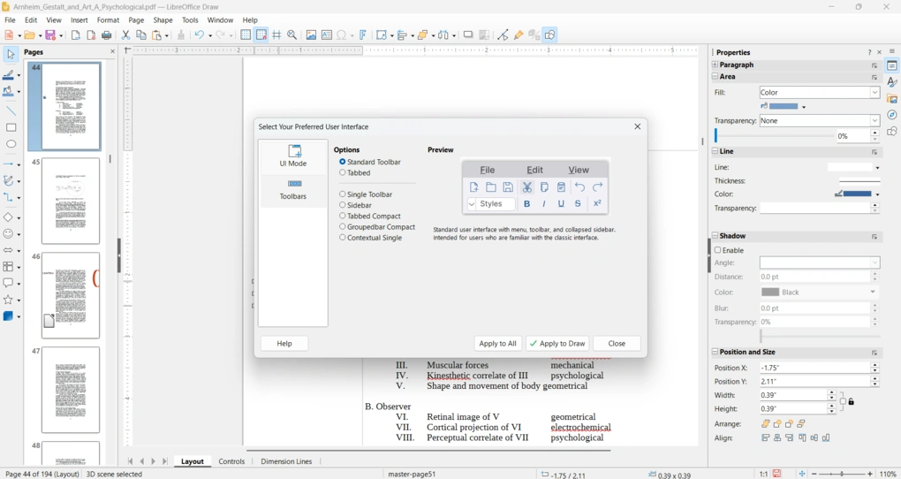Screen dimensions: 901x479
Task: Click the Help button in dialog
Action: tap(284, 343)
